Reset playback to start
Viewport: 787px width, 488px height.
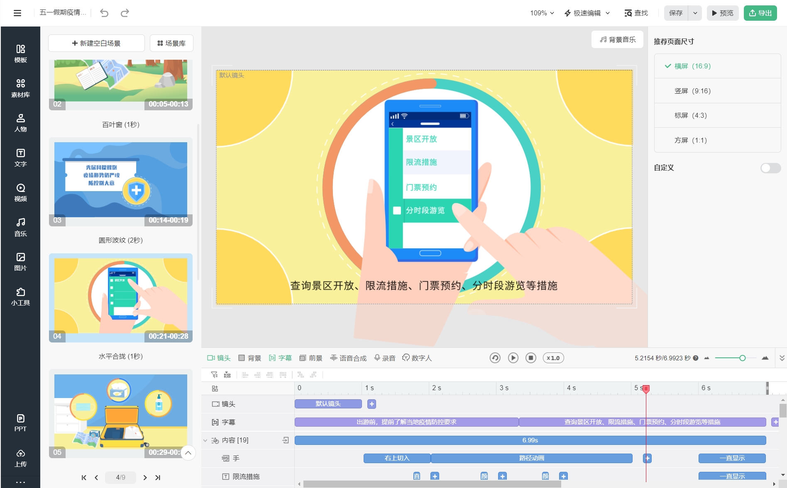[x=495, y=358]
